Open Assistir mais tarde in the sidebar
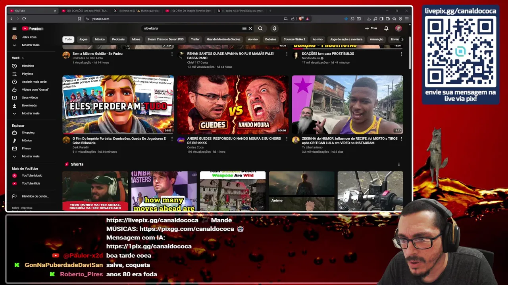Image resolution: width=508 pixels, height=285 pixels. pos(34,82)
